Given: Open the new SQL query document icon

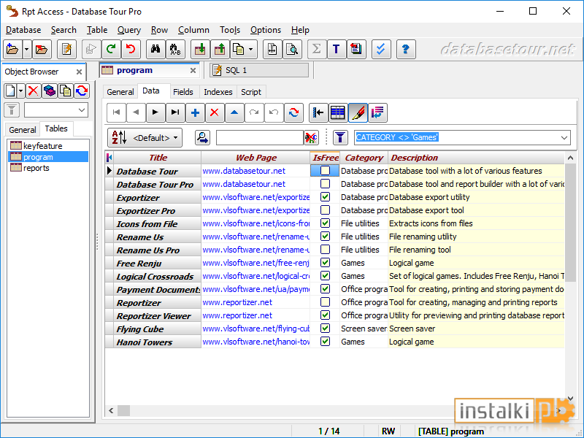Looking at the screenshot, I should (x=66, y=49).
